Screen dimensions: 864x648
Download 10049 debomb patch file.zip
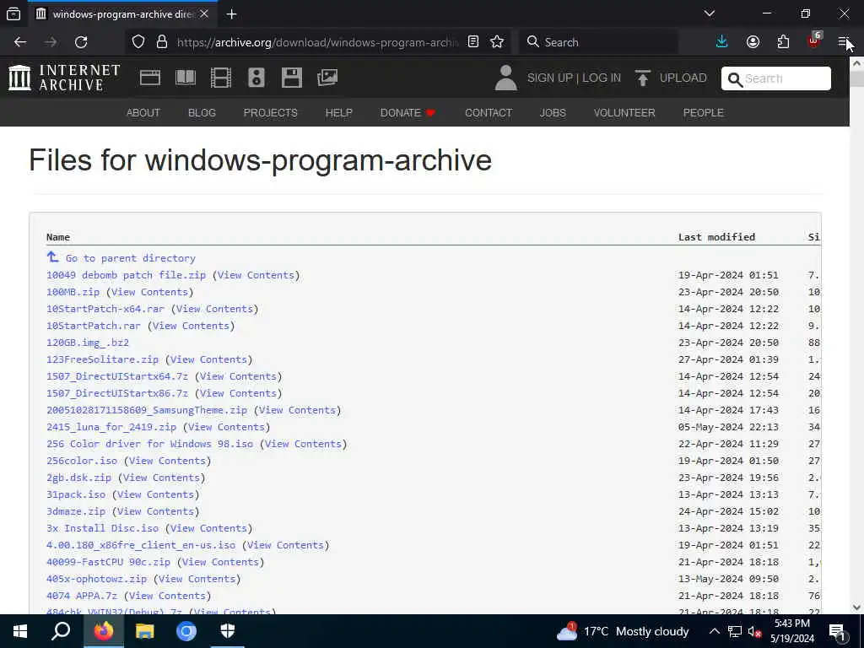pos(127,275)
